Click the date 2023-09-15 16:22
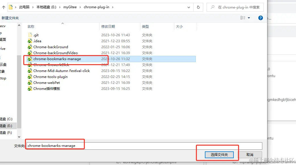The height and width of the screenshot is (165, 296). pyautogui.click(x=115, y=71)
